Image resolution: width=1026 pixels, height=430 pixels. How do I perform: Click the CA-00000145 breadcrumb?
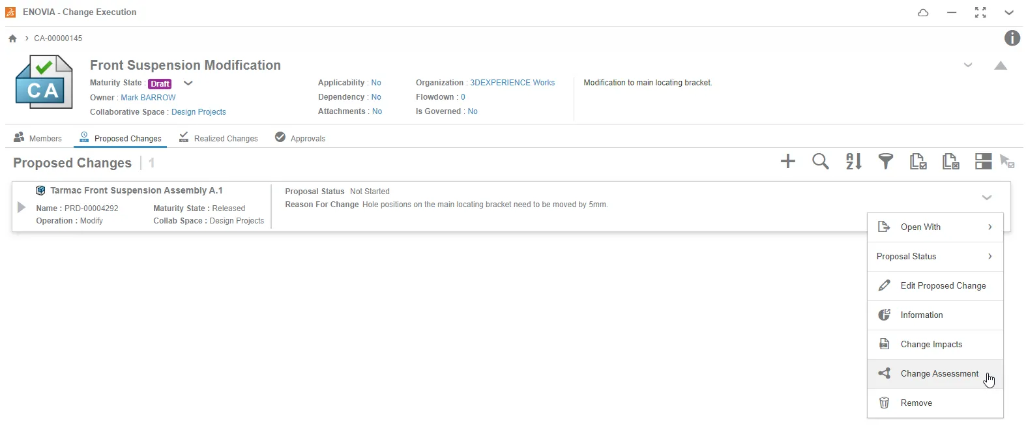click(x=58, y=38)
